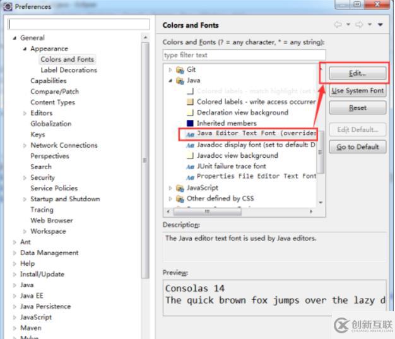Click the Git folder icon
The width and height of the screenshot is (395, 339).
coord(180,70)
